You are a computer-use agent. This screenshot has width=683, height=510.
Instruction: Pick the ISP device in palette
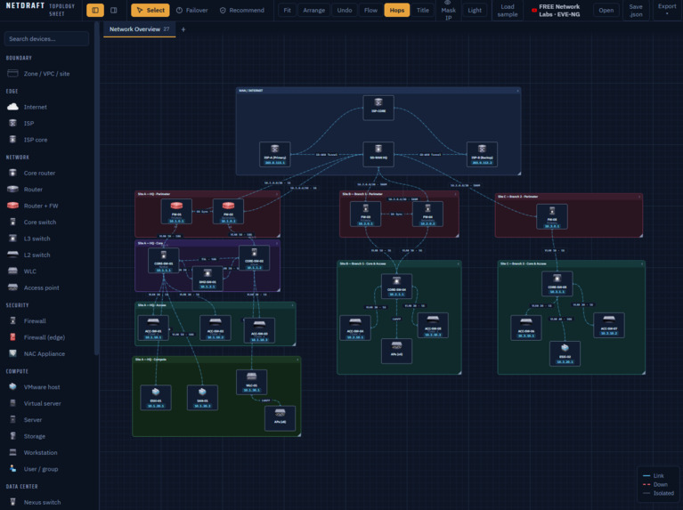(47, 123)
